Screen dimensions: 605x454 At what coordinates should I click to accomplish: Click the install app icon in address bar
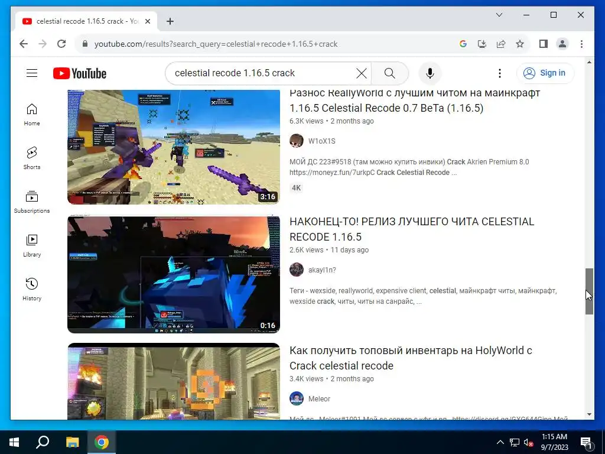[482, 44]
